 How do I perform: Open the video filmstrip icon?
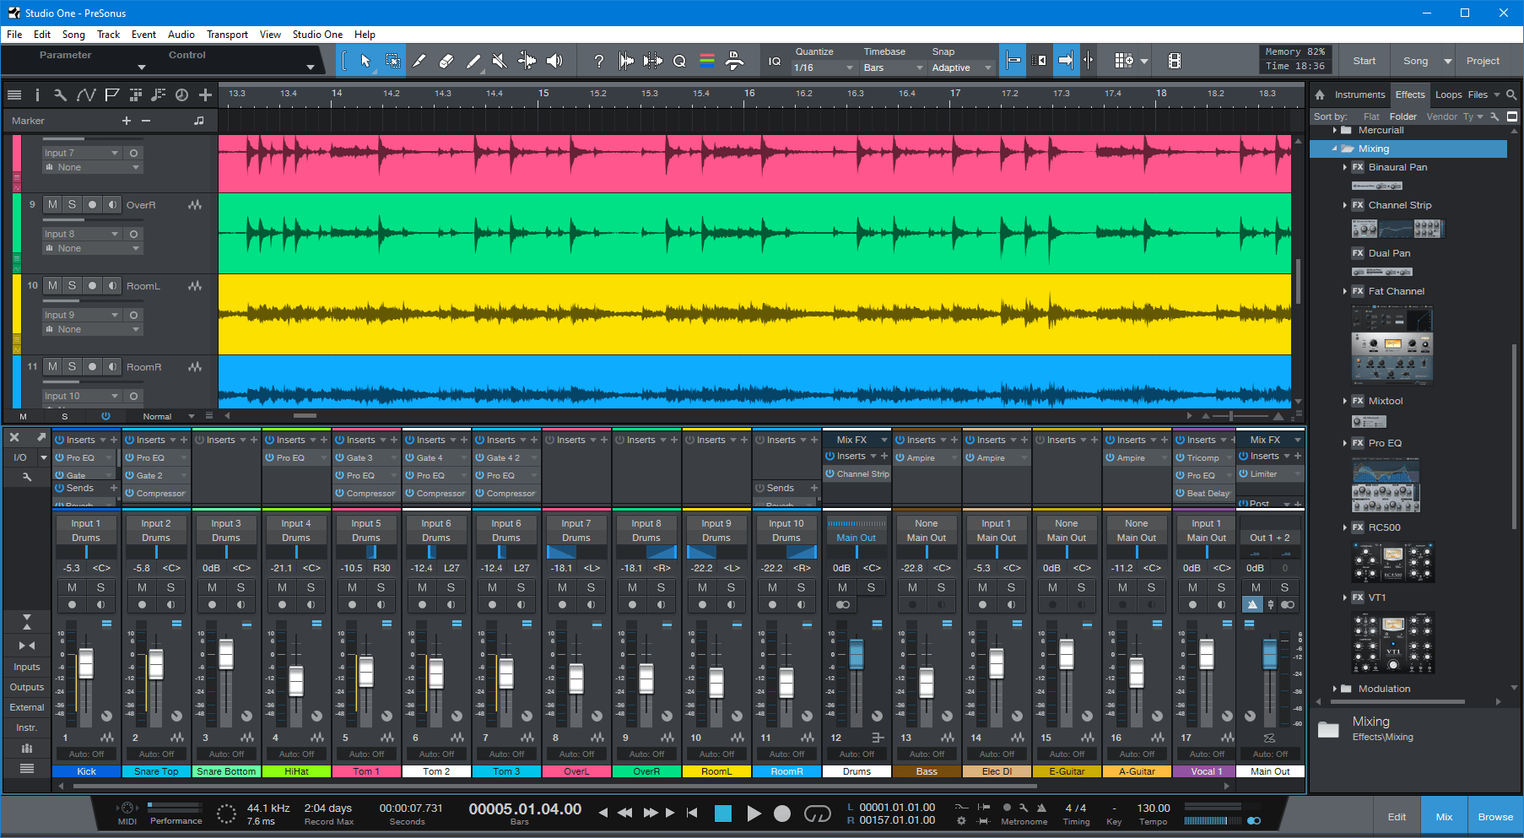tap(1174, 61)
